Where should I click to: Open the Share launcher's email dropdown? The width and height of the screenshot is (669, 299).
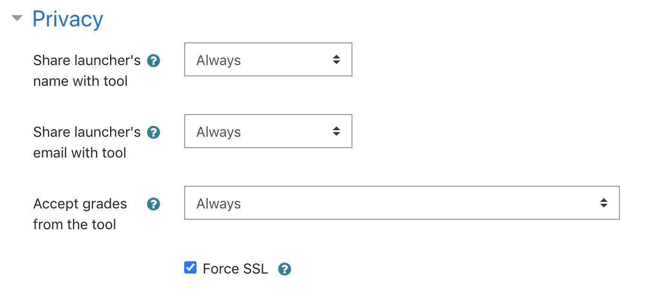coord(268,131)
